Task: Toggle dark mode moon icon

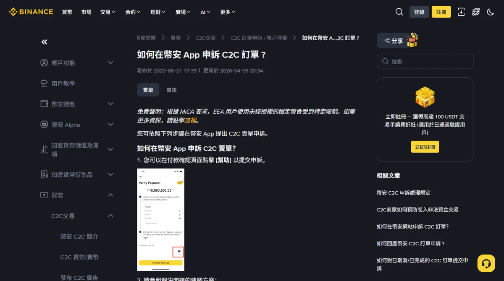Action: click(x=491, y=12)
